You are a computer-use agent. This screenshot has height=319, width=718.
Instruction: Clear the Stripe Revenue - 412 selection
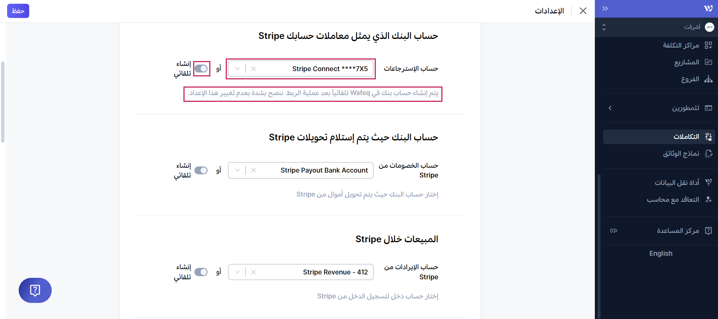[254, 272]
